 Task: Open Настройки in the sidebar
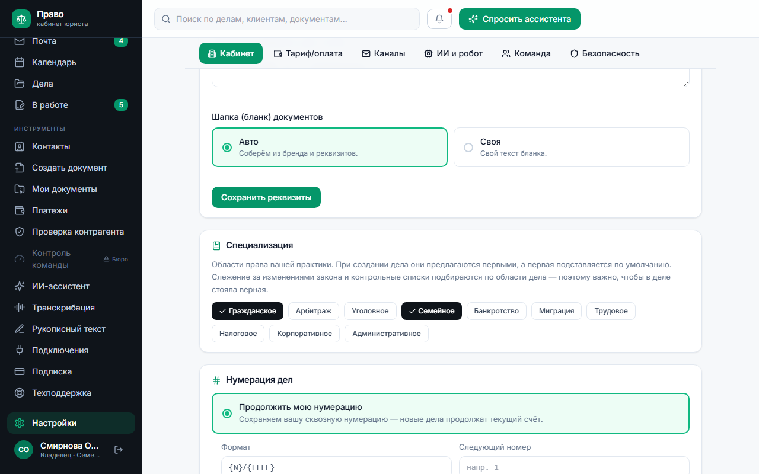pos(71,423)
